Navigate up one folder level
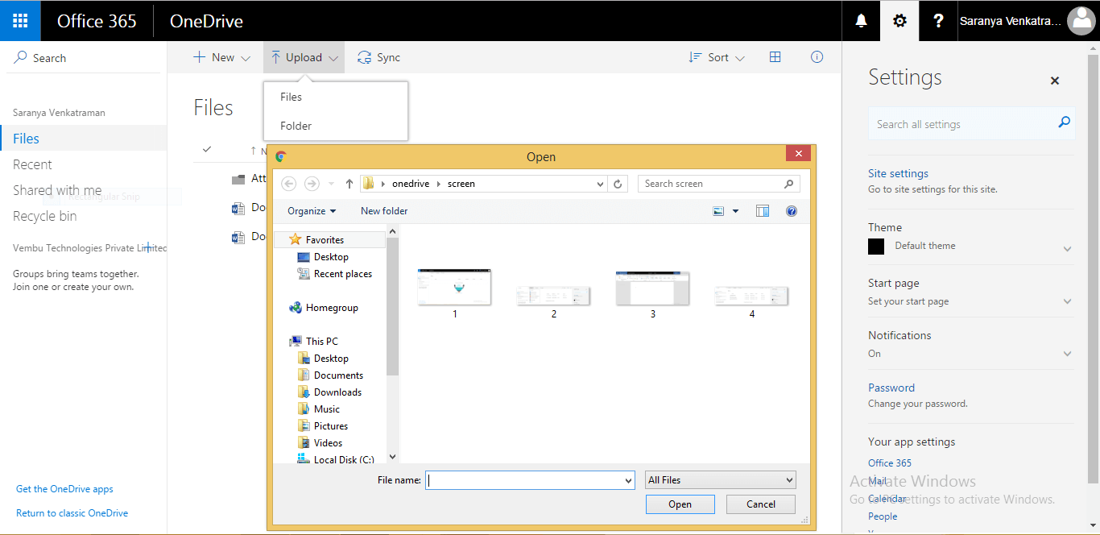This screenshot has height=535, width=1100. pyautogui.click(x=349, y=184)
